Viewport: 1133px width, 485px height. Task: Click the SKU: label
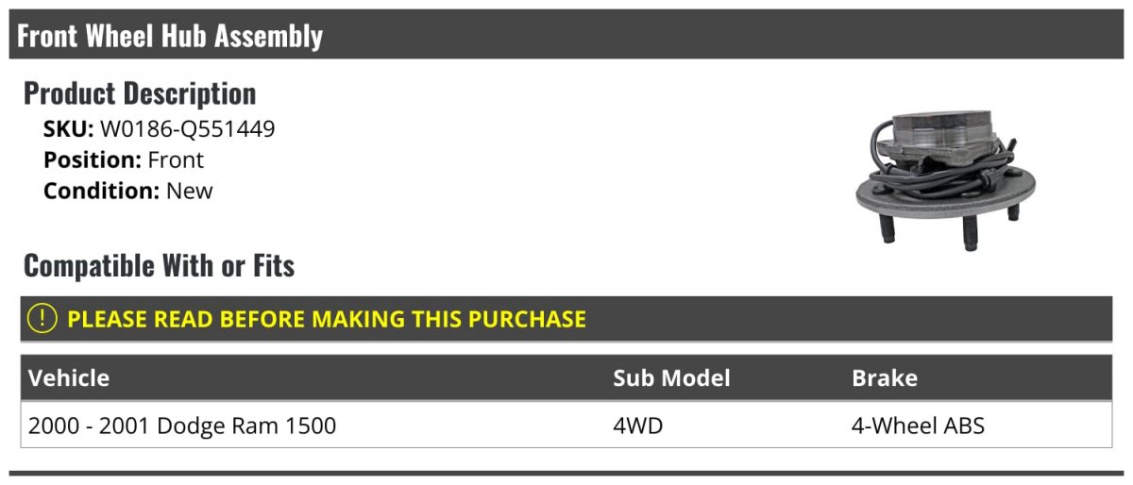coord(68,129)
